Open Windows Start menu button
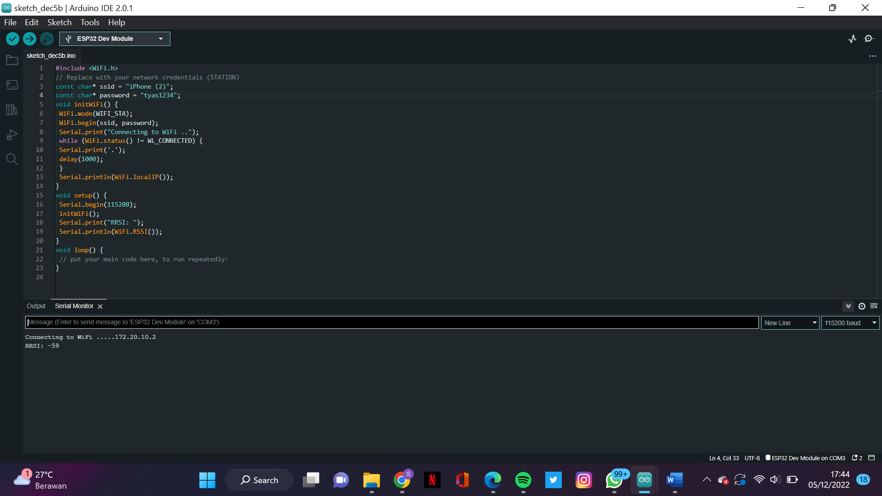The width and height of the screenshot is (882, 496). [x=207, y=480]
